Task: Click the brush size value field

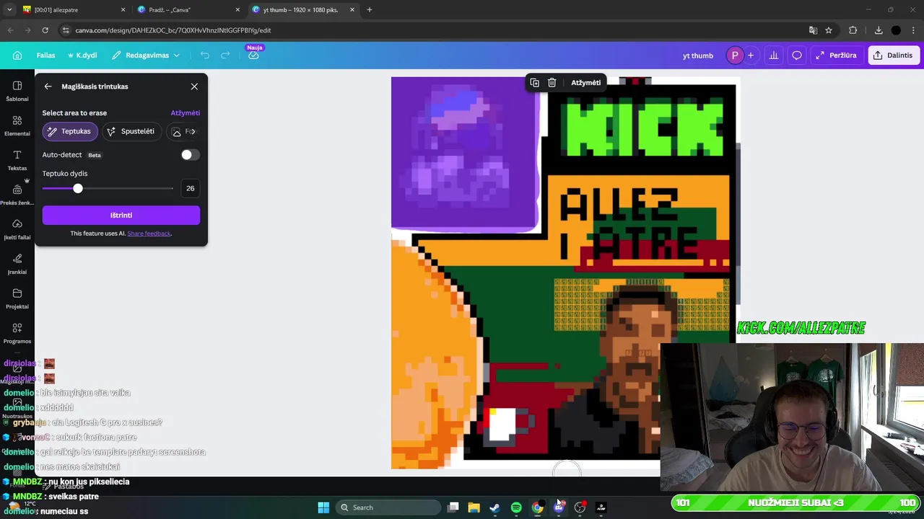Action: (x=190, y=188)
